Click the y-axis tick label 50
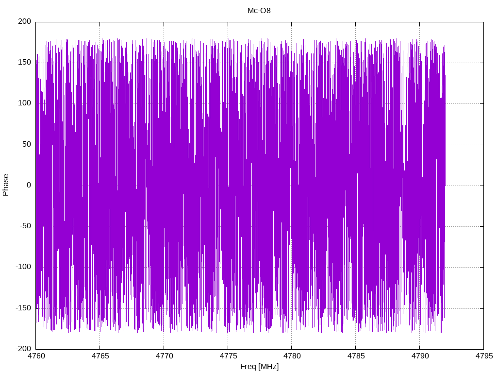This screenshot has height=373, width=497. tap(27, 144)
